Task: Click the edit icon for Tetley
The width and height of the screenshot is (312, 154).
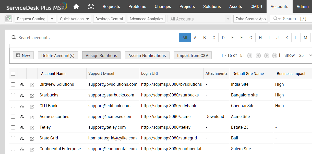Action: (32, 128)
